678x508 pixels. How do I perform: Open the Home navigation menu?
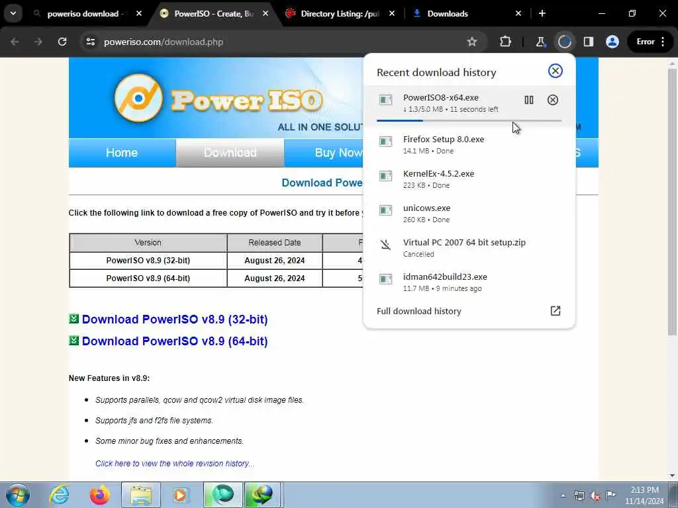pos(122,153)
